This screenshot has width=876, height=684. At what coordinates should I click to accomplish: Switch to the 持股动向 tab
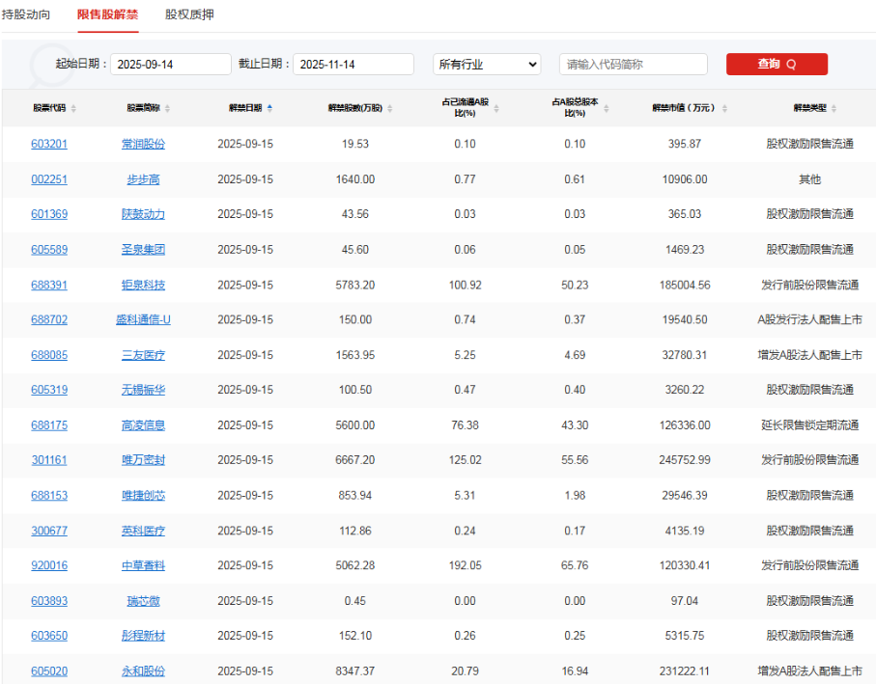tap(25, 15)
